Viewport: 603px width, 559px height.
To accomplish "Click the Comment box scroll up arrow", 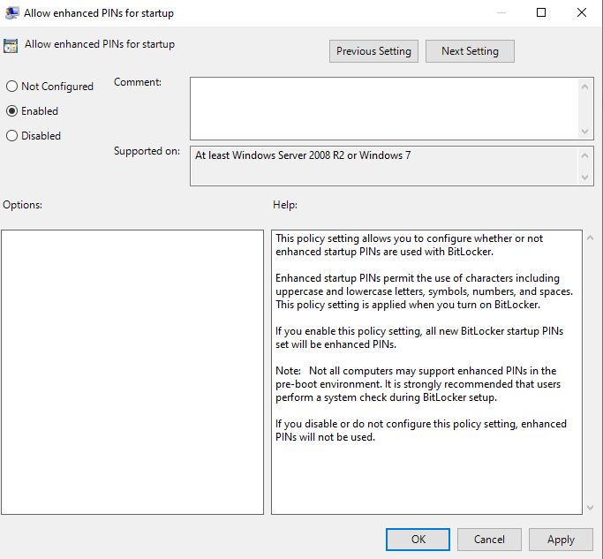I will [585, 87].
